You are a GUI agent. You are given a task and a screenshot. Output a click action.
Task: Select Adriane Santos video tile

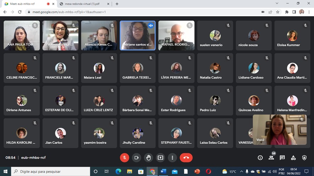coord(138,35)
